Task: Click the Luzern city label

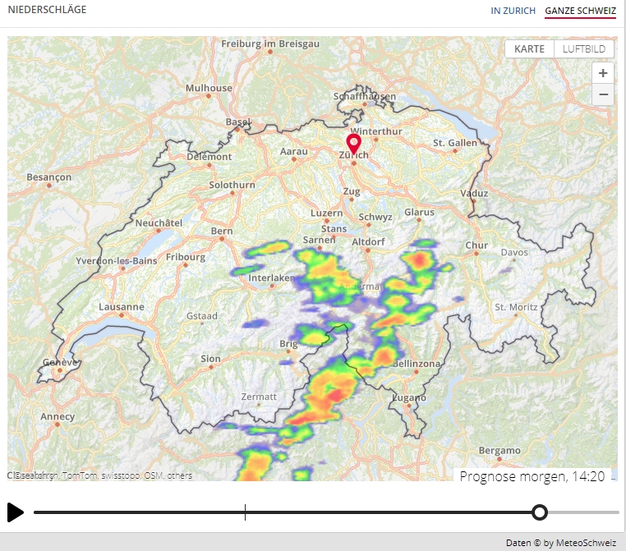Action: 327,213
